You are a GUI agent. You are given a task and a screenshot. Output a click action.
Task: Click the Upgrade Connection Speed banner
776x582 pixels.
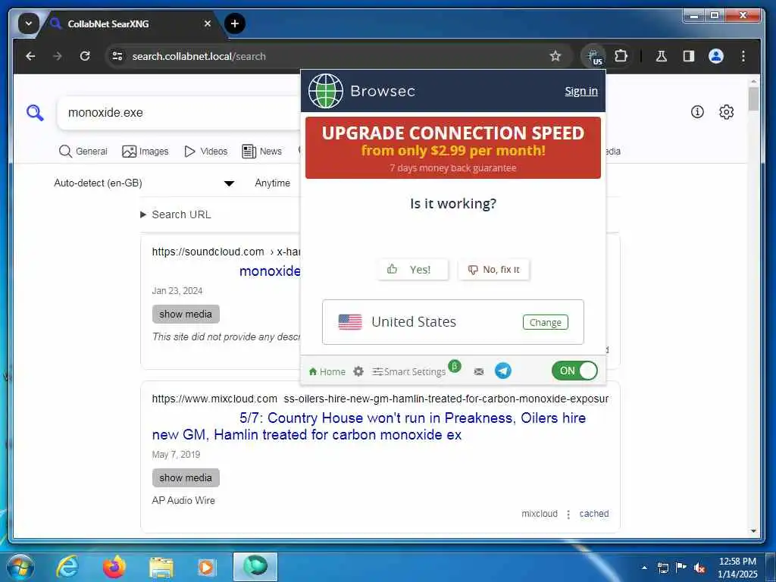pos(453,148)
